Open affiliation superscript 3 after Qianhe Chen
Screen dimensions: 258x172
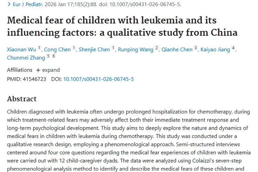click(x=196, y=48)
